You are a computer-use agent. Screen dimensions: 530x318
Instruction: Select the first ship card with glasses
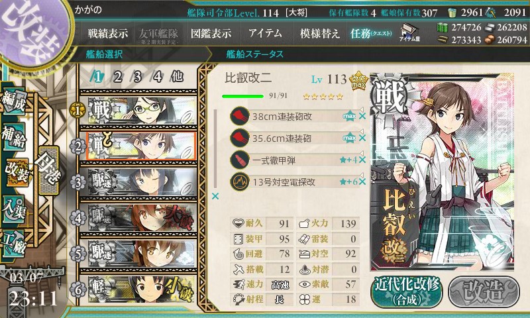142,111
